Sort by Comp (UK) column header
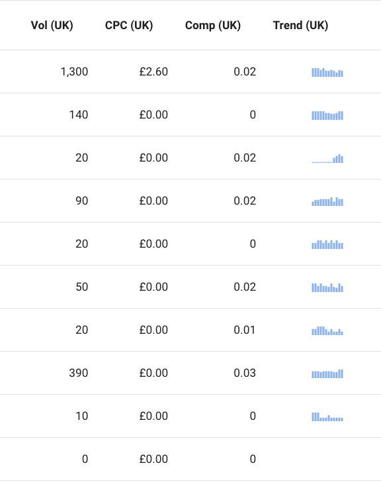 [x=213, y=25]
